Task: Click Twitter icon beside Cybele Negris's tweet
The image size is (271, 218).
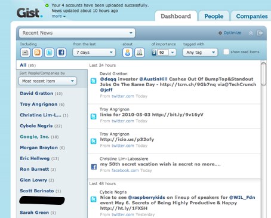Action: pos(94,199)
